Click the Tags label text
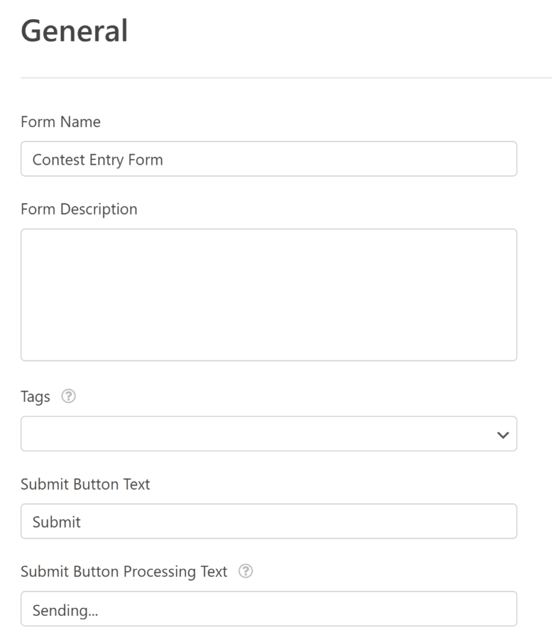This screenshot has height=635, width=552. [36, 397]
